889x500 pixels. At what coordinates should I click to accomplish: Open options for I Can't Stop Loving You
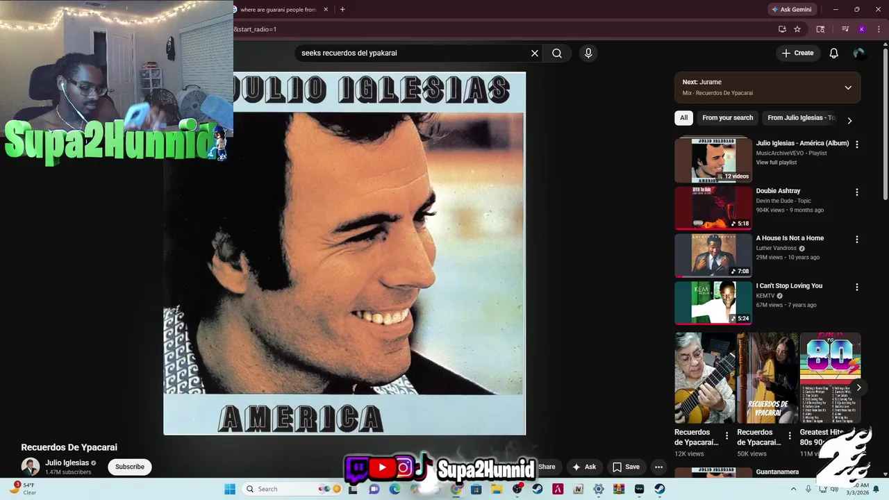click(856, 287)
